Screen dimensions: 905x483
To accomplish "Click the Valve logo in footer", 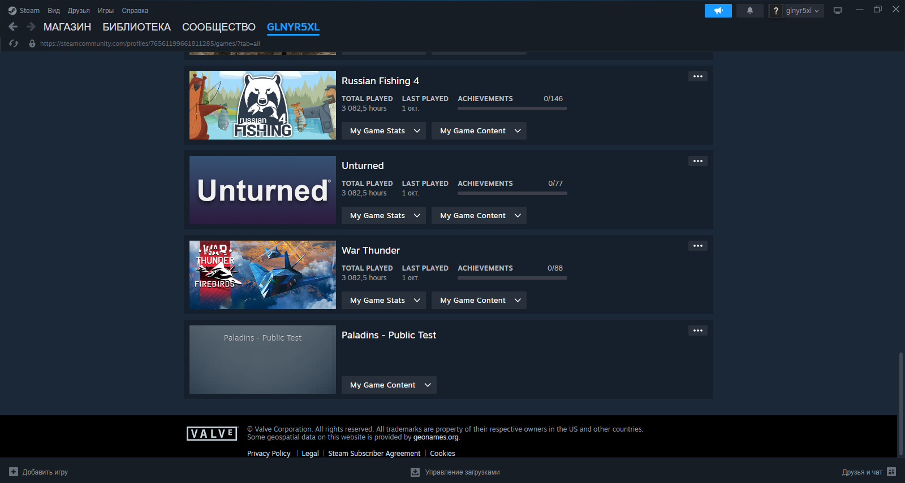I will coord(212,433).
